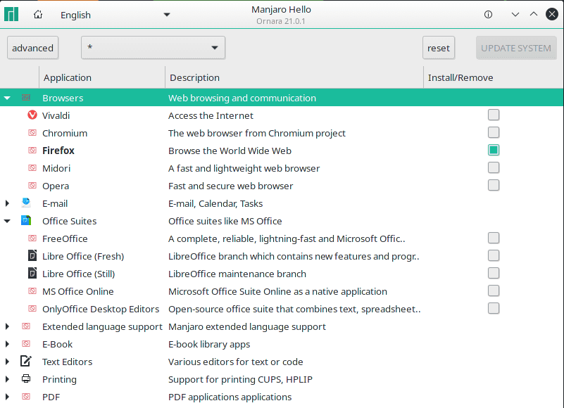
Task: Click the PDF category icon
Action: click(26, 396)
